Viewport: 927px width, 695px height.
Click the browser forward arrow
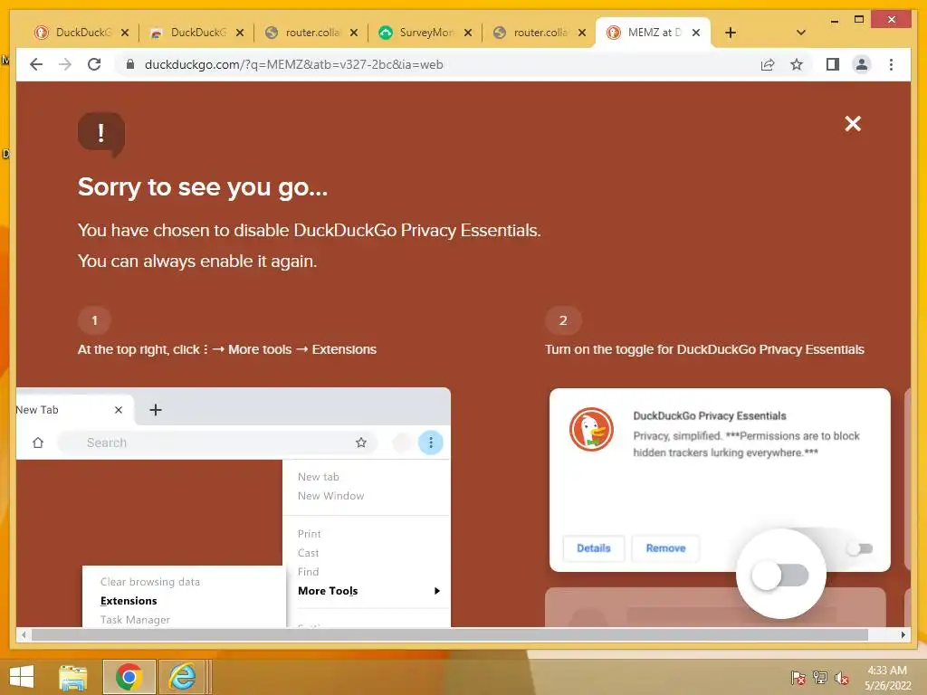65,64
